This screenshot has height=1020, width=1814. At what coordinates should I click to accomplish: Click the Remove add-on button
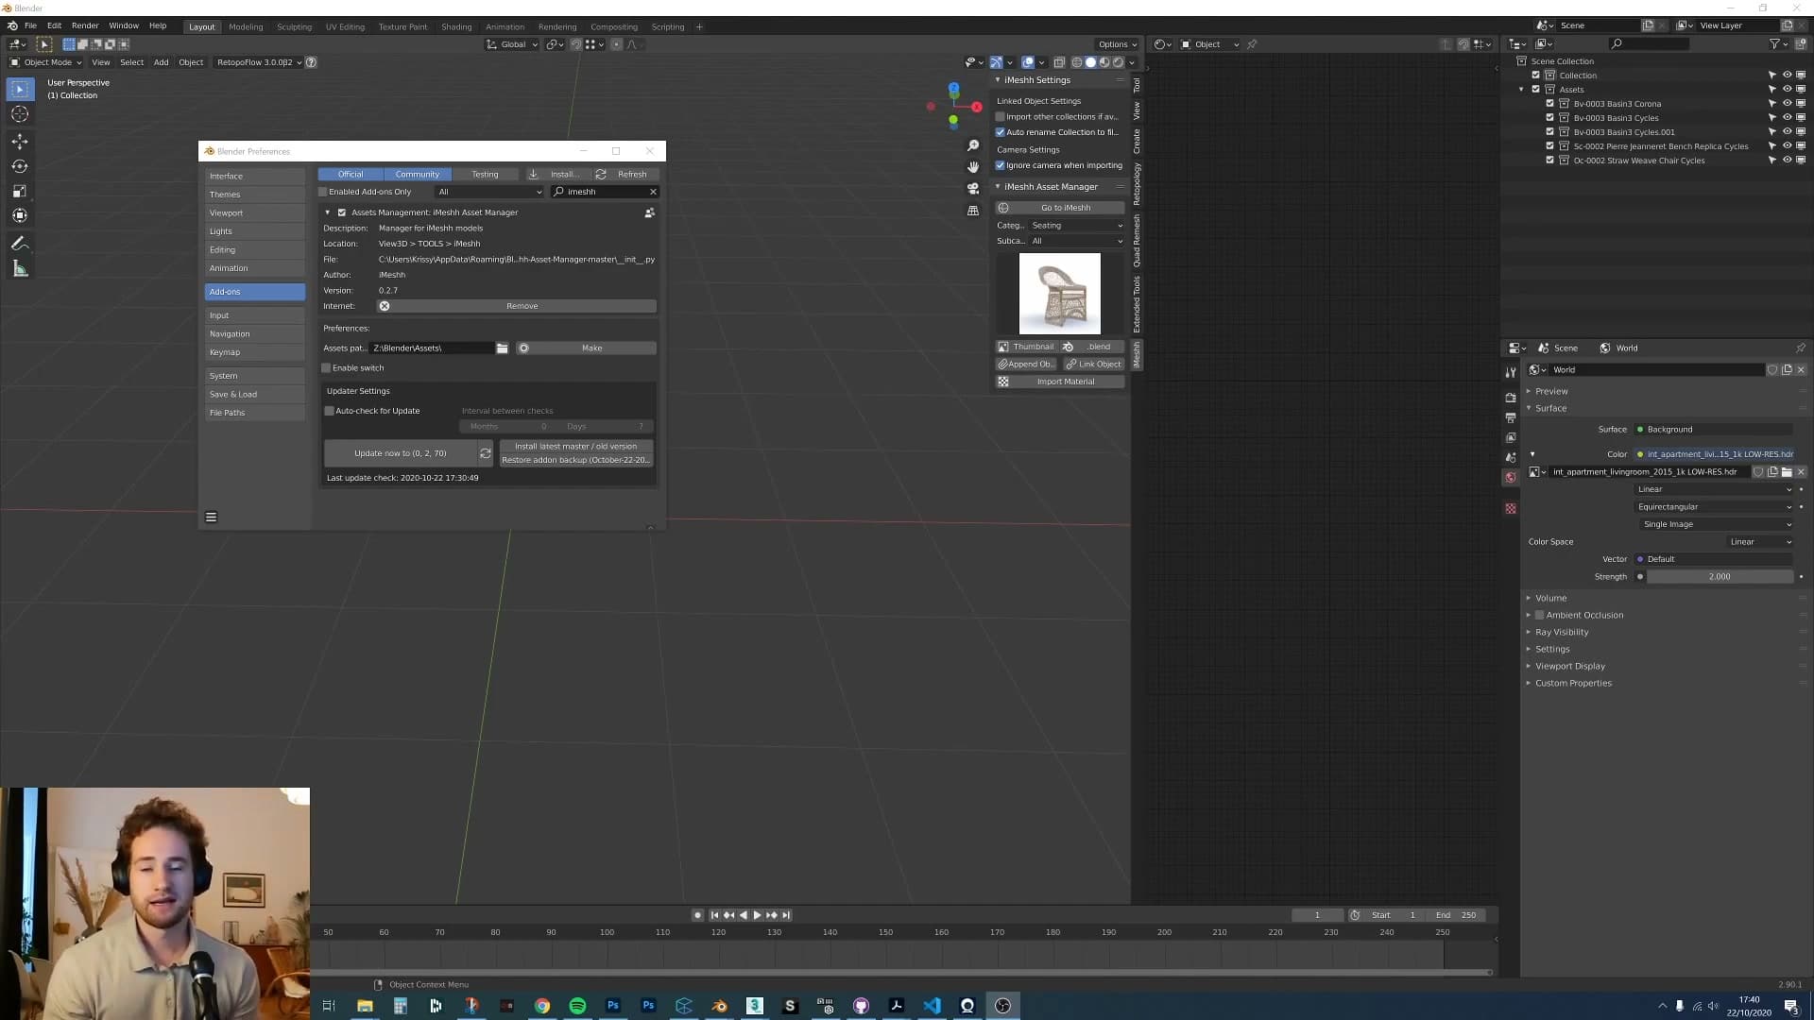(x=516, y=306)
